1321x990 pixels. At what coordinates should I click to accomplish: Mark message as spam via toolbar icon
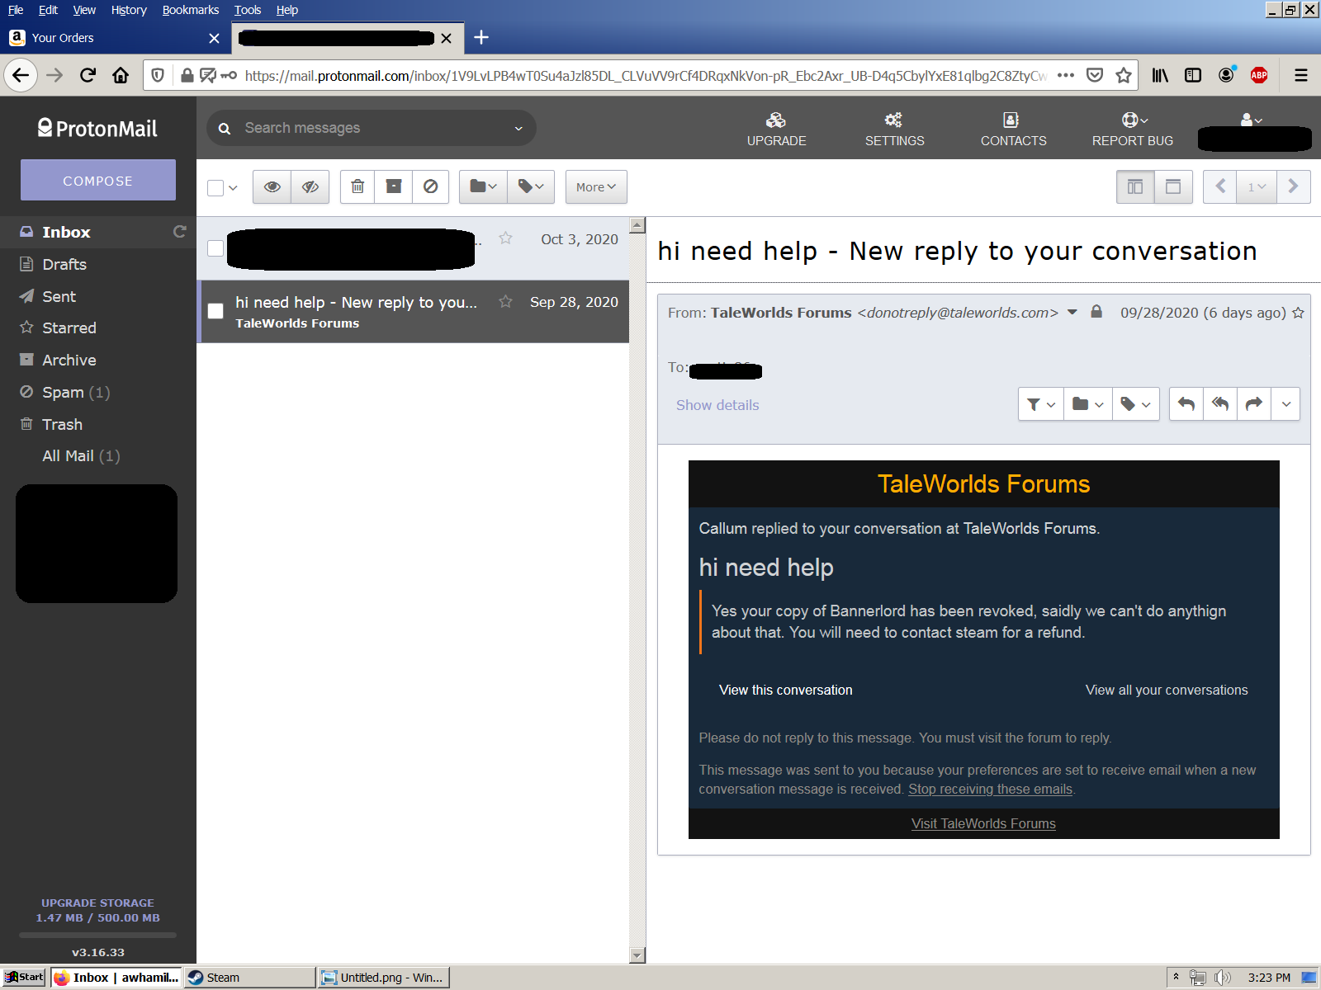pos(430,187)
